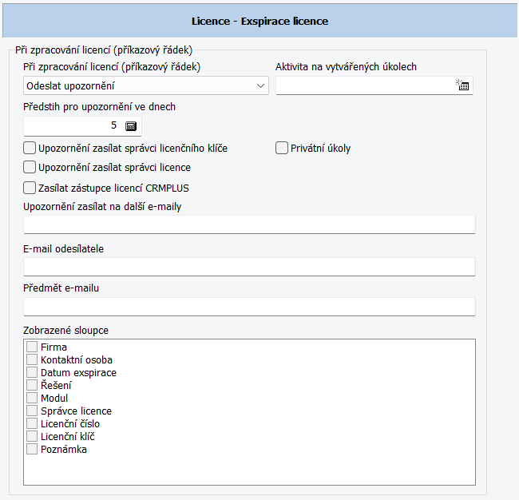Check the Řešení column item
519x500 pixels.
pyautogui.click(x=32, y=385)
